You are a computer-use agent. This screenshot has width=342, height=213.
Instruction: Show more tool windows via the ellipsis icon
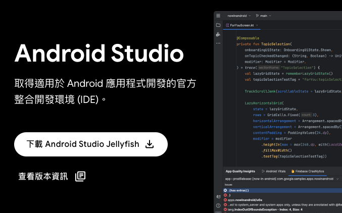(x=218, y=43)
